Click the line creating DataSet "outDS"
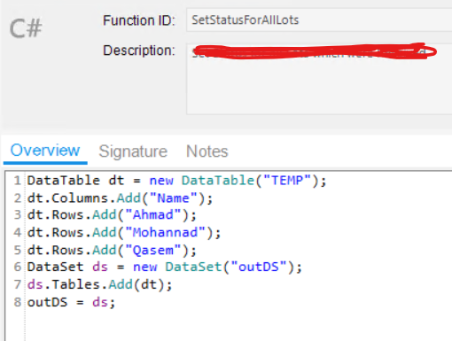Viewport: 452px width, 341px height. pyautogui.click(x=165, y=267)
